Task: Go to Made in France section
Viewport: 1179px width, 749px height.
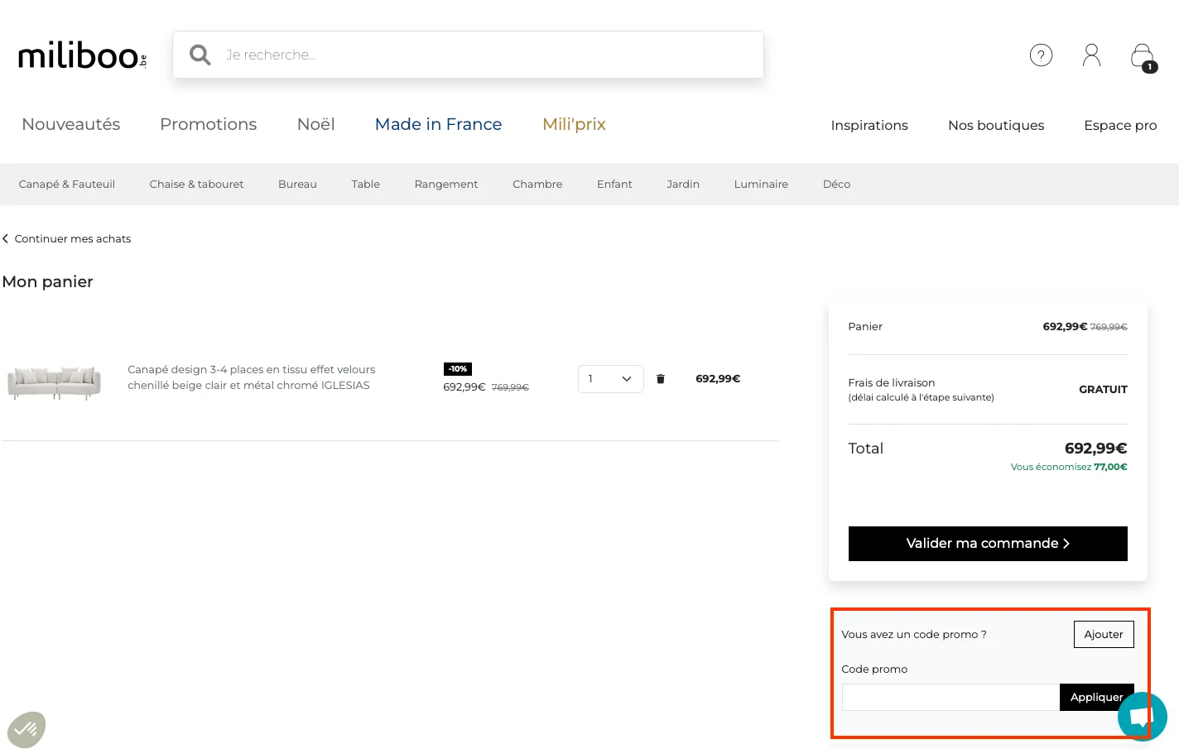Action: tap(438, 124)
